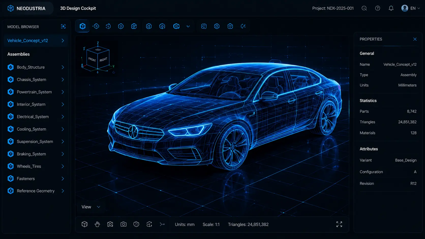This screenshot has height=239, width=425.
Task: Select Chassis_System in the assemblies list
Action: coord(36,79)
